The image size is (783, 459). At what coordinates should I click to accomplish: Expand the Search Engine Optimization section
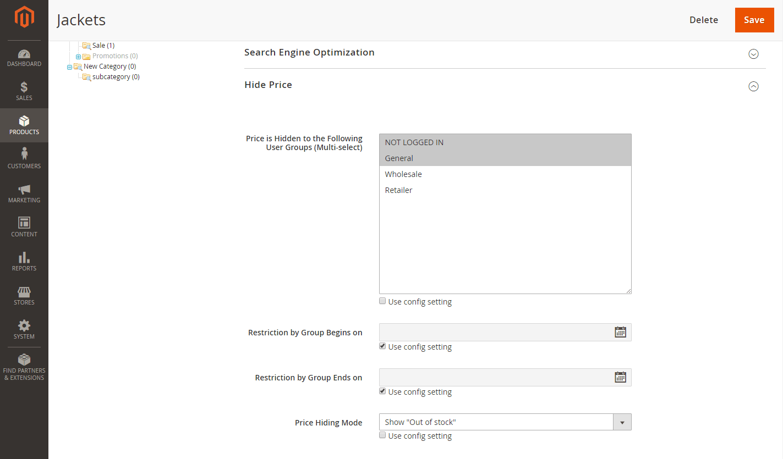tap(753, 54)
